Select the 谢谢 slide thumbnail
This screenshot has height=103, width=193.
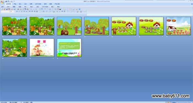click(x=42, y=48)
